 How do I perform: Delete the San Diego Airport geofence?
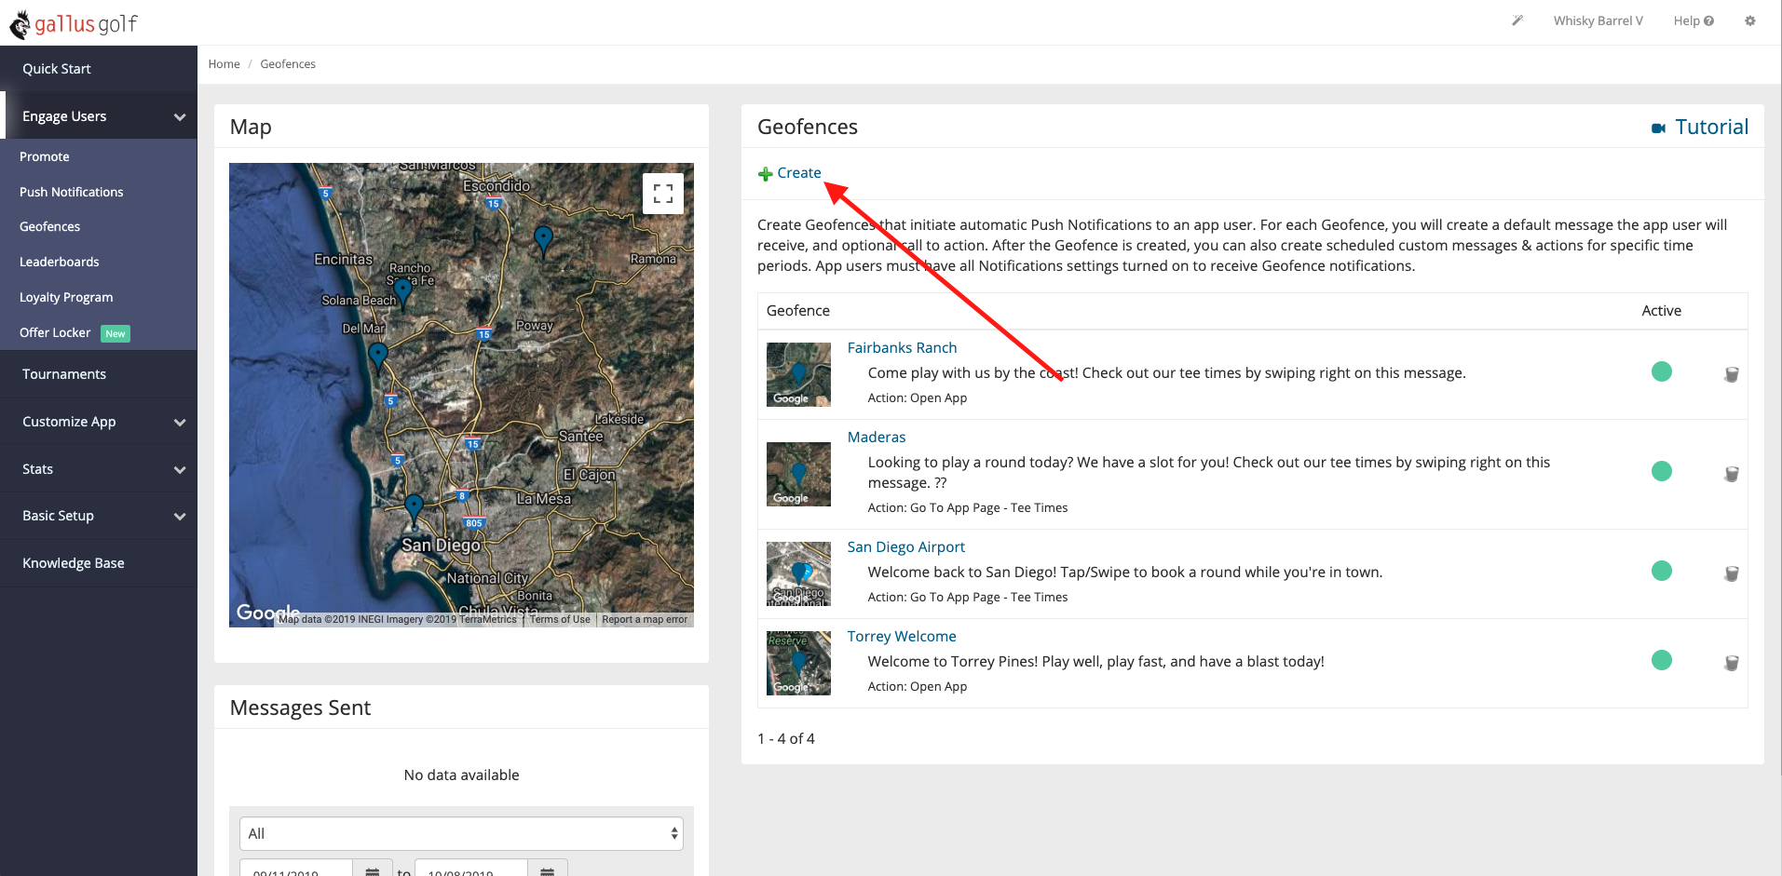(1732, 573)
